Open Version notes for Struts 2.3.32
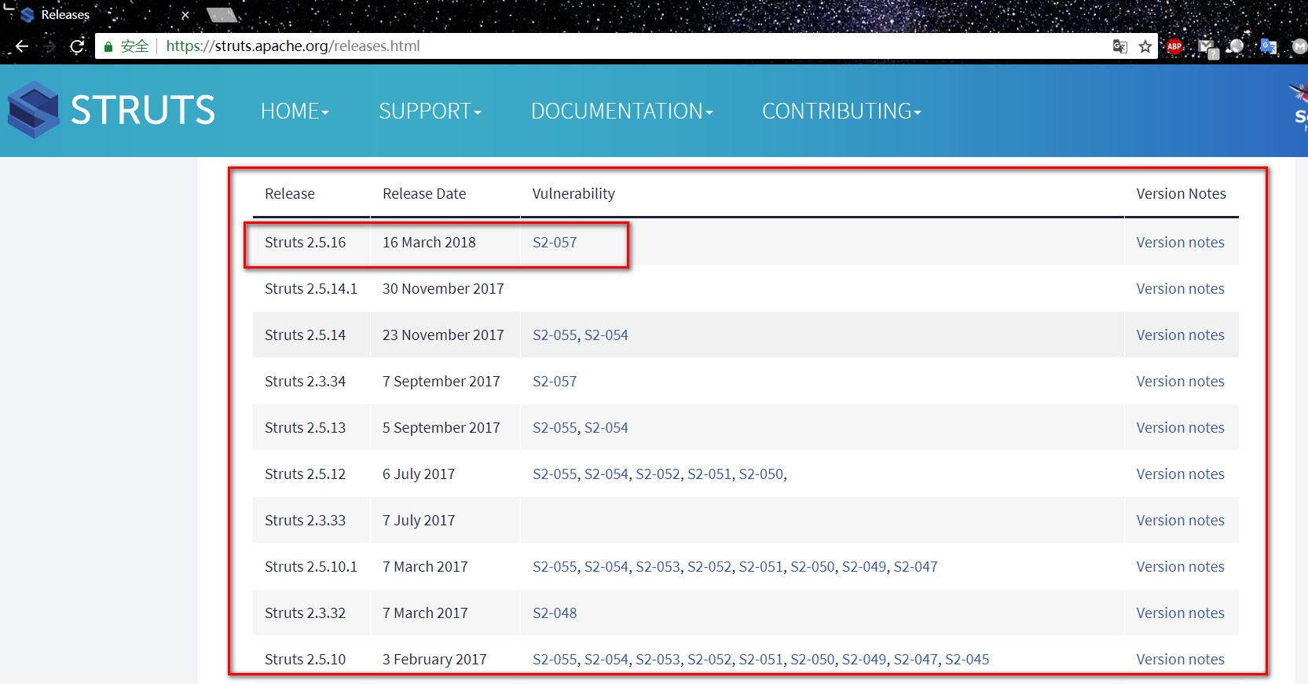1308x684 pixels. pos(1180,613)
